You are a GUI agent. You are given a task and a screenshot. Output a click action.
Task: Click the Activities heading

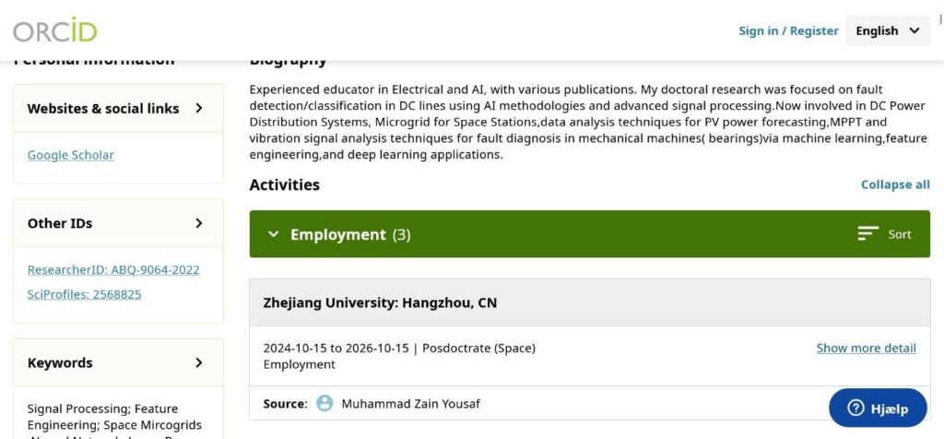284,184
